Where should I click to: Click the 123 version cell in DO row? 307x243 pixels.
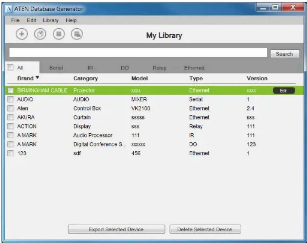tap(251, 144)
